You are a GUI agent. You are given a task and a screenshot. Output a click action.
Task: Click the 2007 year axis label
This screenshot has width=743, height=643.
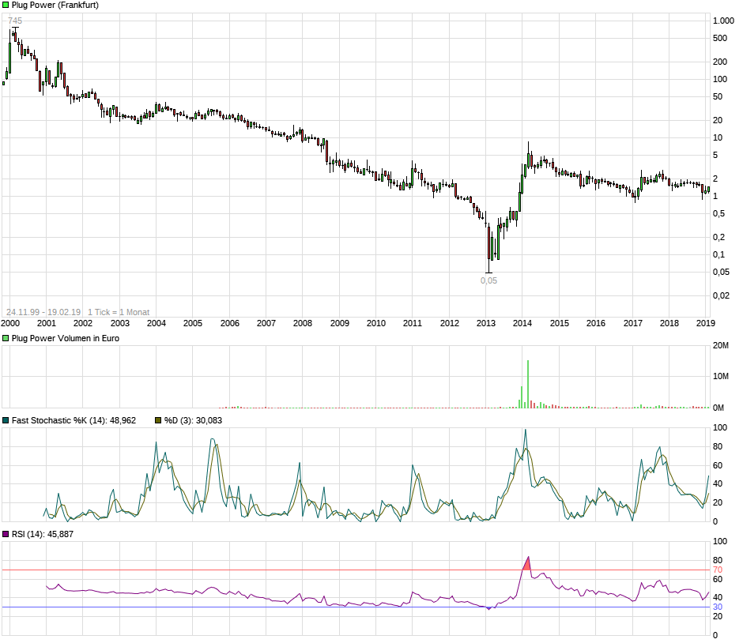pyautogui.click(x=266, y=323)
